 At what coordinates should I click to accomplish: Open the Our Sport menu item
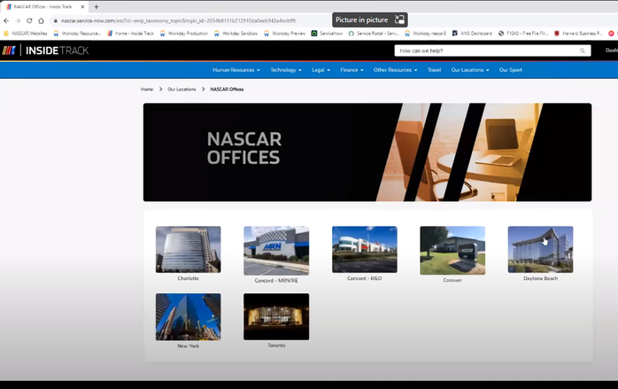click(510, 70)
